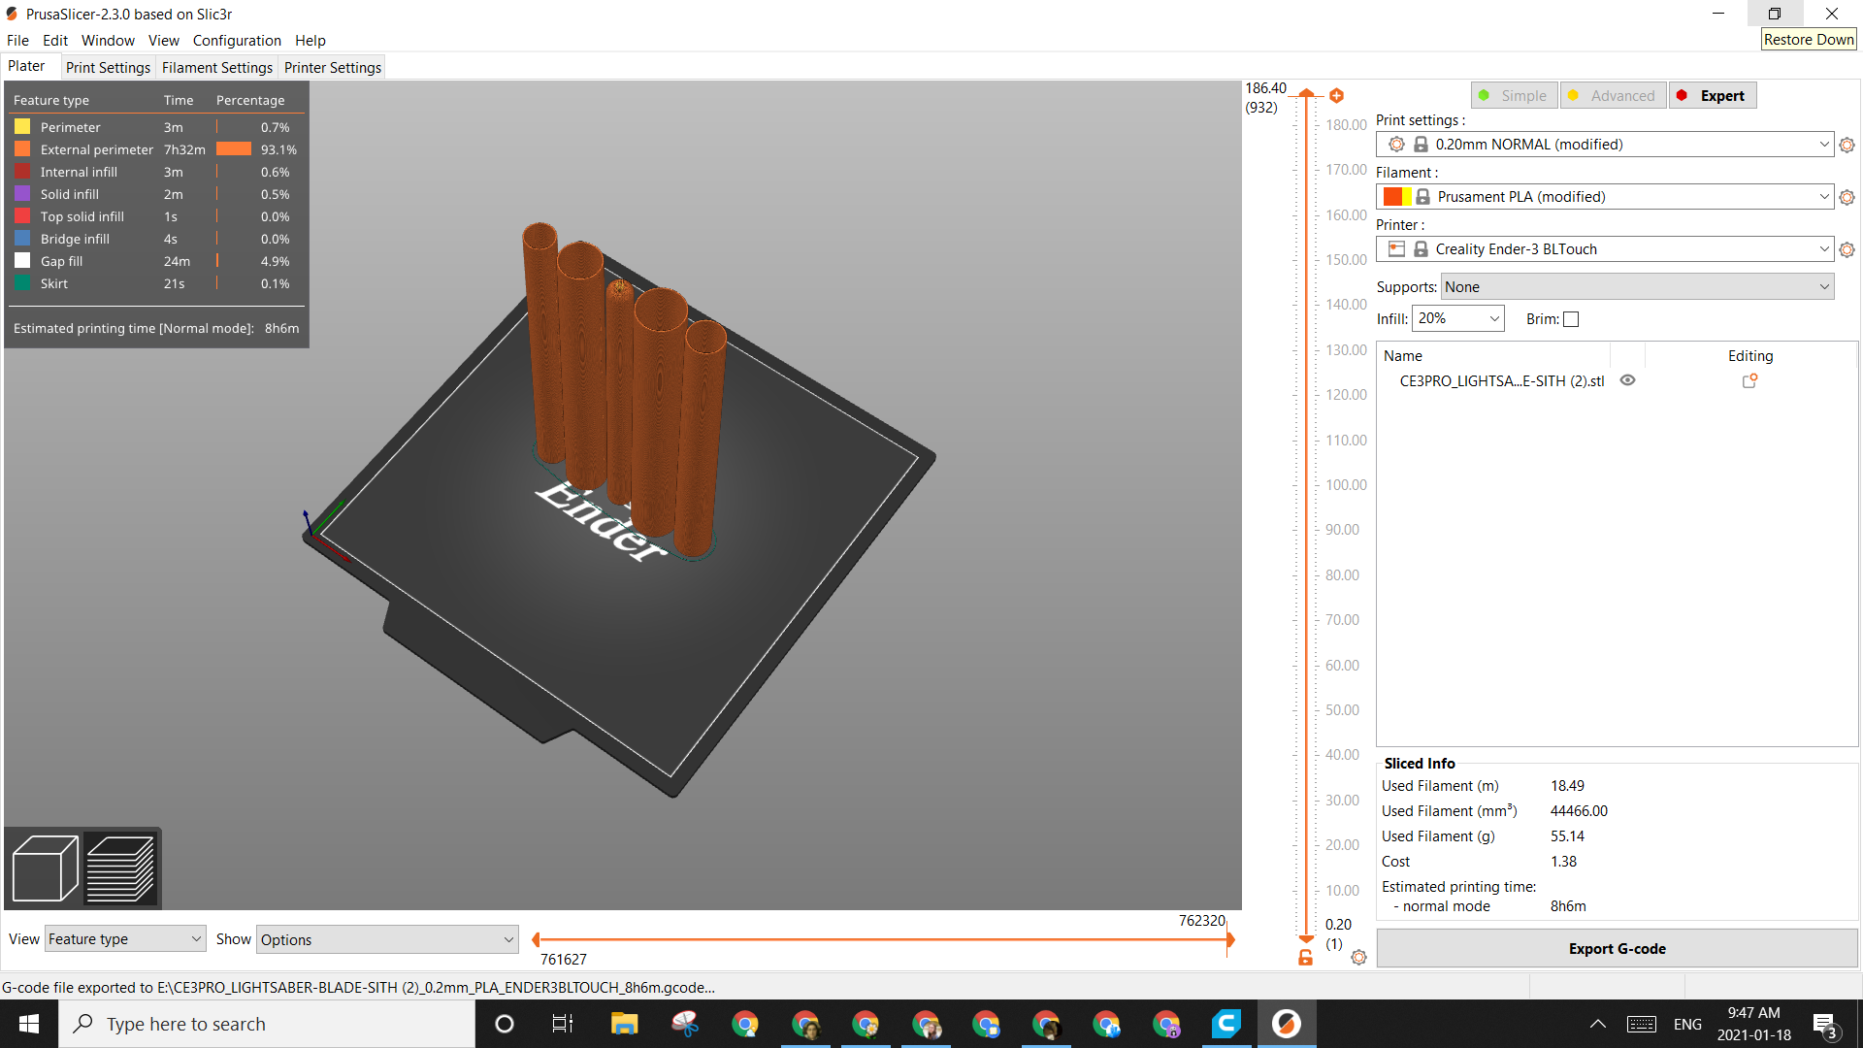
Task: Click the Top solid infill red legend swatch
Action: pos(22,216)
